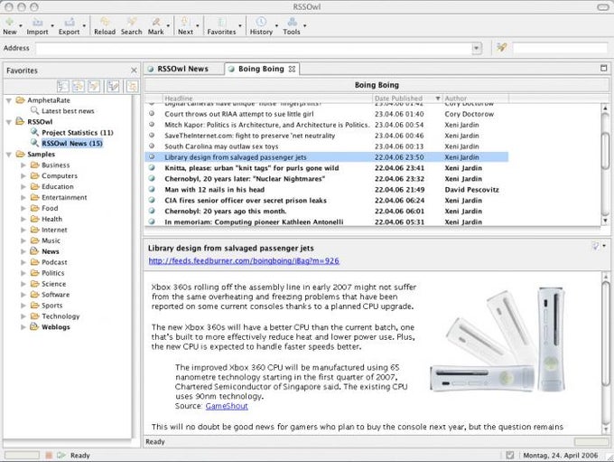Viewport: 614px width, 462px height.
Task: Open the dropdown arrow next to Favorites
Action: tap(240, 26)
